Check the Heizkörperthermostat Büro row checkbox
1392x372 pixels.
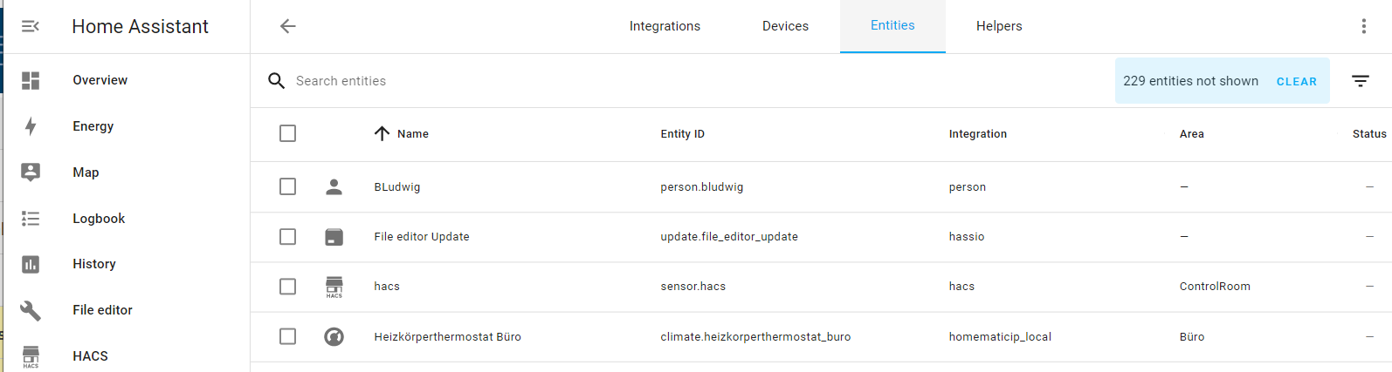(x=287, y=336)
